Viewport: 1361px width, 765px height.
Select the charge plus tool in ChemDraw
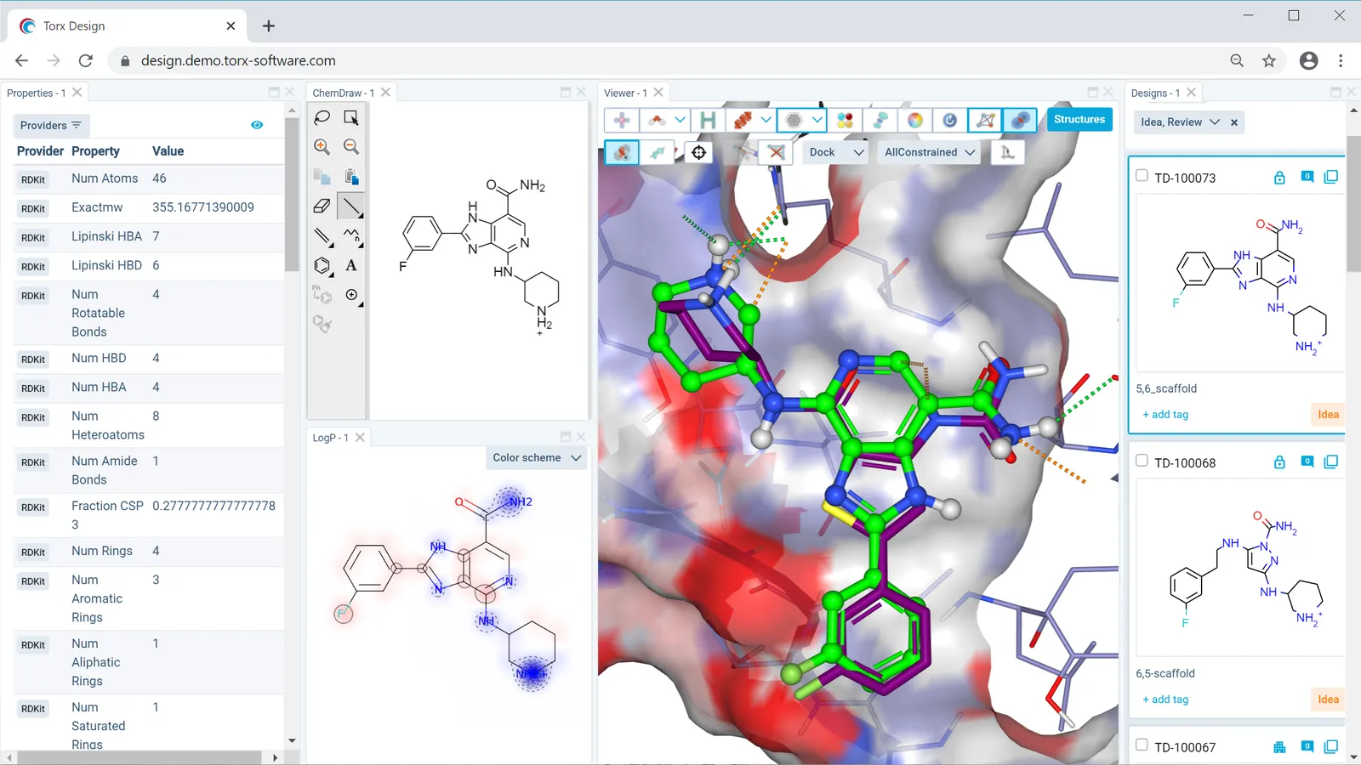pyautogui.click(x=351, y=295)
